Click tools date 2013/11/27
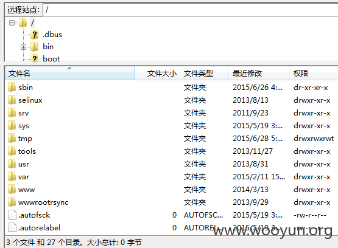Image resolution: width=338 pixels, height=248 pixels. click(x=253, y=151)
